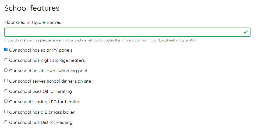Click the 'Our school has District Heating' label text
The height and width of the screenshot is (130, 258).
(x=41, y=123)
